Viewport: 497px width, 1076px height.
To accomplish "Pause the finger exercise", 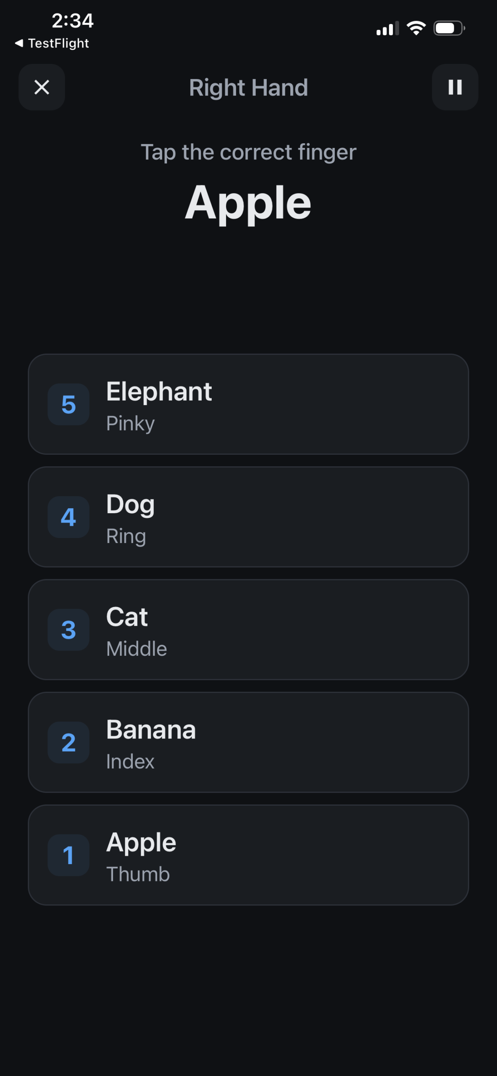I will 455,87.
